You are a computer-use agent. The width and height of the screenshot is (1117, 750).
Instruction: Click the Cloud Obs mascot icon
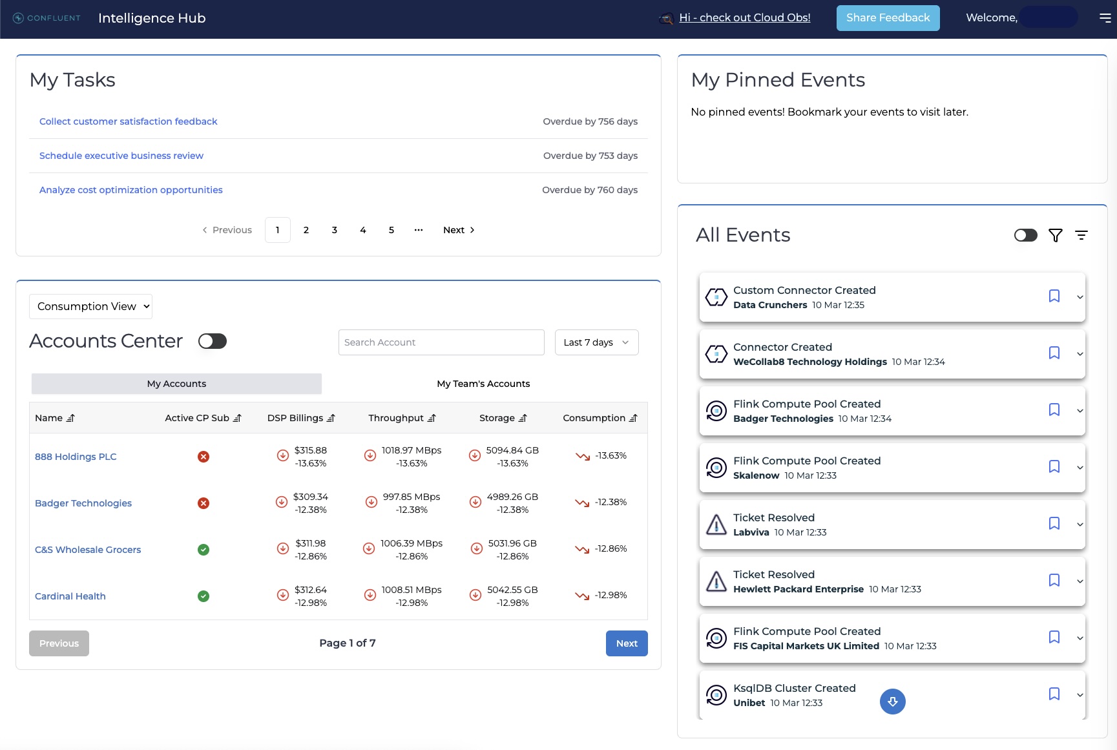point(666,19)
